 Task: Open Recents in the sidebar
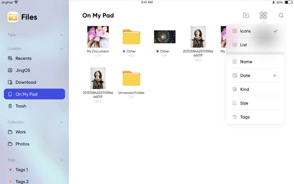(23, 58)
